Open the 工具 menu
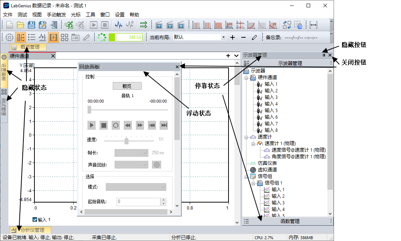Screen dimensions: 401x241 [90, 15]
